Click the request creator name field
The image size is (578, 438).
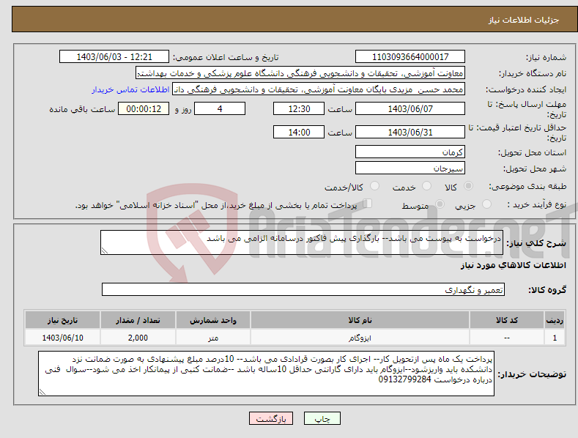(x=319, y=89)
